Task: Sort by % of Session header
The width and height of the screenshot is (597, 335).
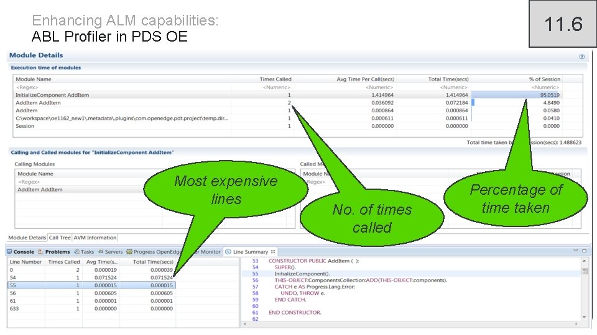Action: (x=516, y=79)
